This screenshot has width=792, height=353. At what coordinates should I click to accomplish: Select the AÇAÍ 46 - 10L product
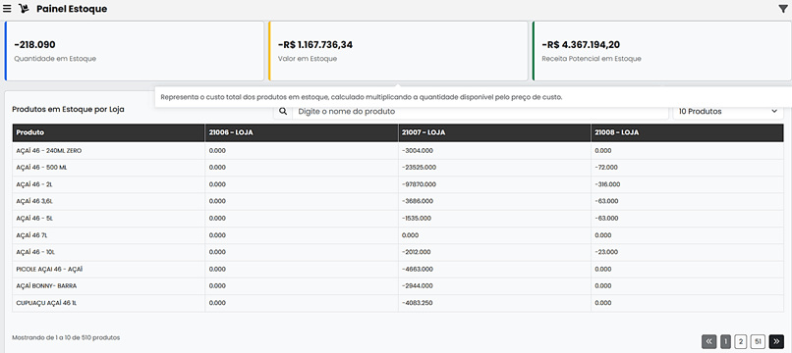(x=35, y=252)
